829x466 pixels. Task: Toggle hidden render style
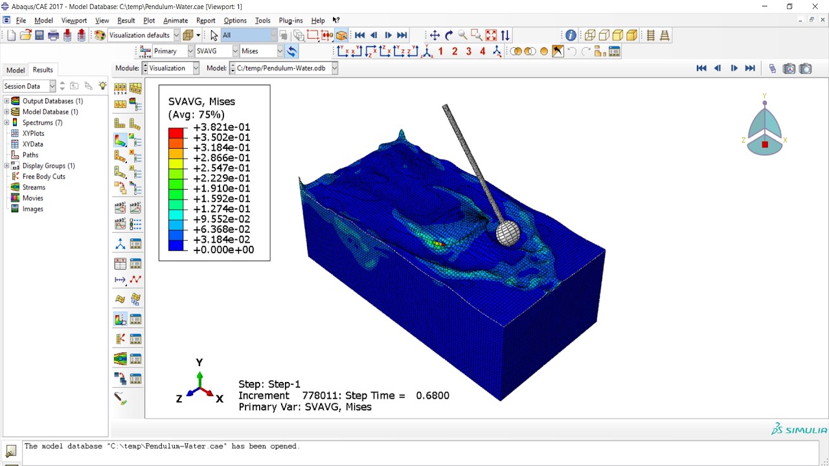pyautogui.click(x=604, y=36)
